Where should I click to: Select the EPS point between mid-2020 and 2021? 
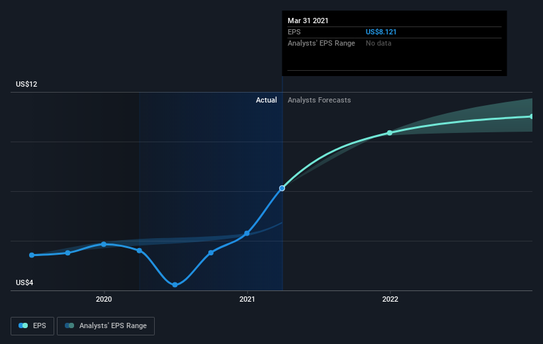coord(211,253)
